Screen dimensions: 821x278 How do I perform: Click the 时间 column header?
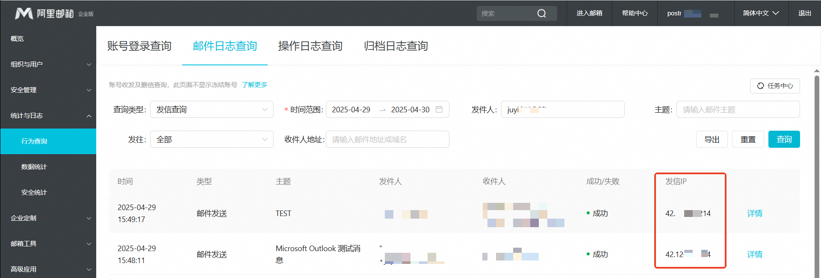125,181
